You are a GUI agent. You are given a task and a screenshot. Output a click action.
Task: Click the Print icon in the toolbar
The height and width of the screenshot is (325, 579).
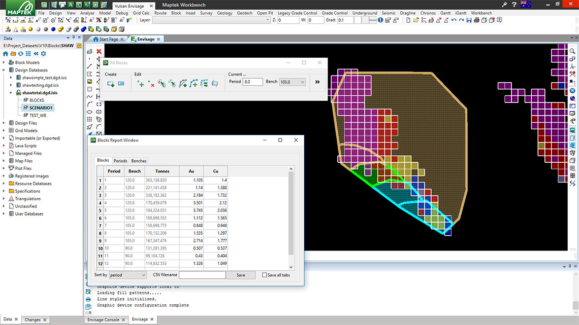click(x=476, y=20)
